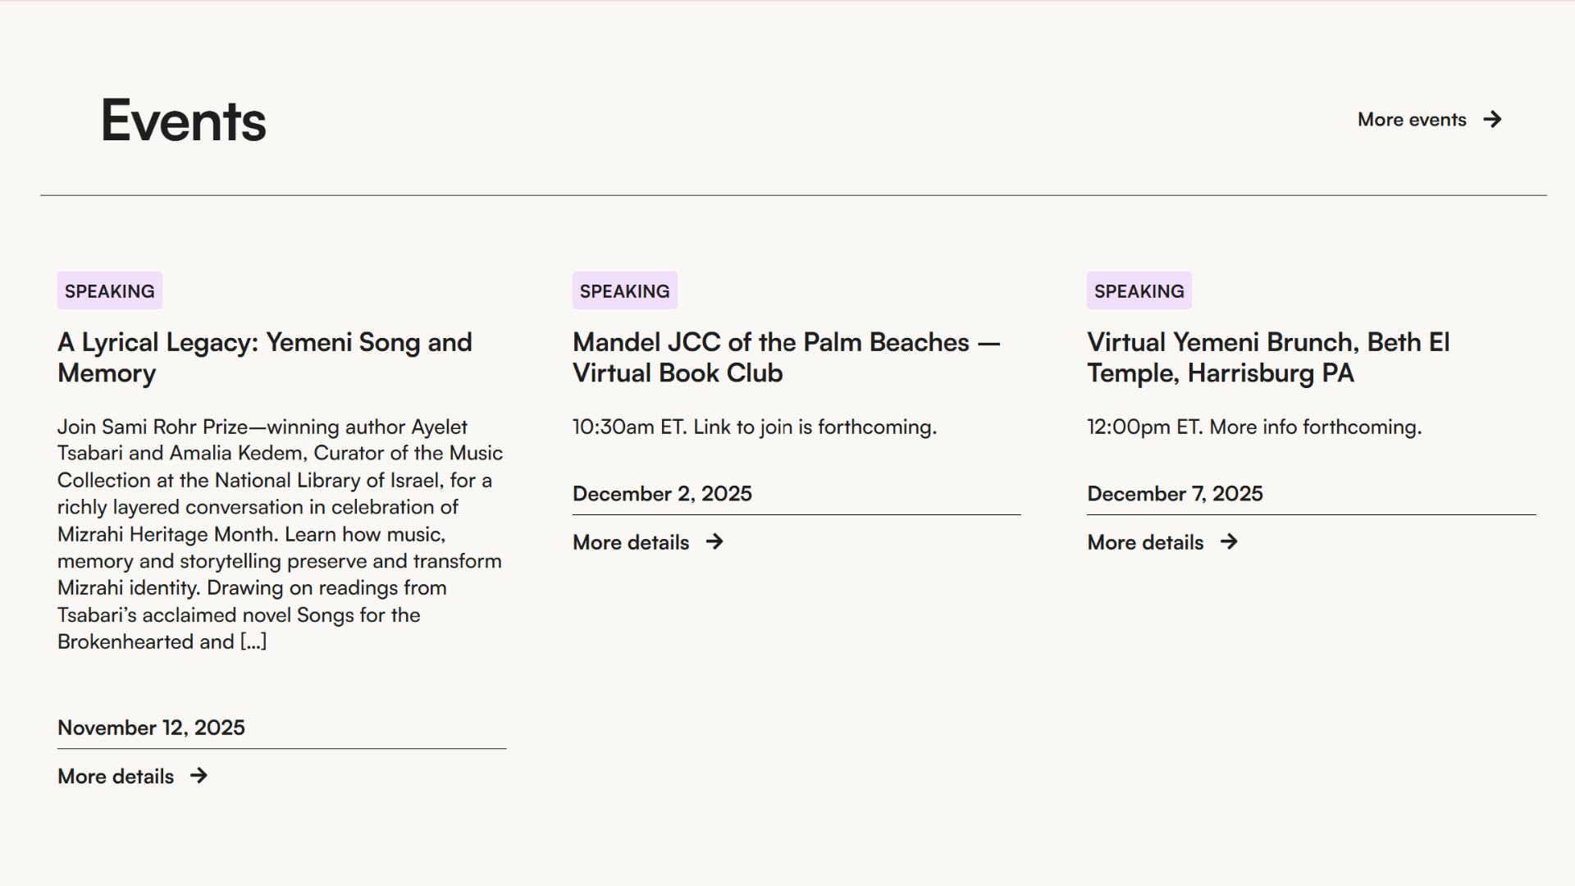This screenshot has height=886, width=1575.
Task: Click the December 2, 2025 date
Action: pos(662,494)
